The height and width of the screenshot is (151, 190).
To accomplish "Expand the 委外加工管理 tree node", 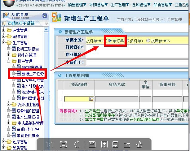I will click(x=9, y=105).
